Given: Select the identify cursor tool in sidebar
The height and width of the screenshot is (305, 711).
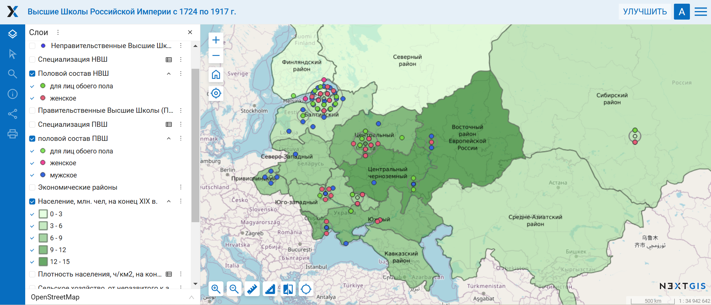Looking at the screenshot, I should (x=13, y=54).
